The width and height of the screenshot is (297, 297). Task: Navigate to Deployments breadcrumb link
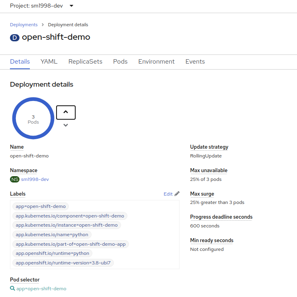tap(24, 25)
